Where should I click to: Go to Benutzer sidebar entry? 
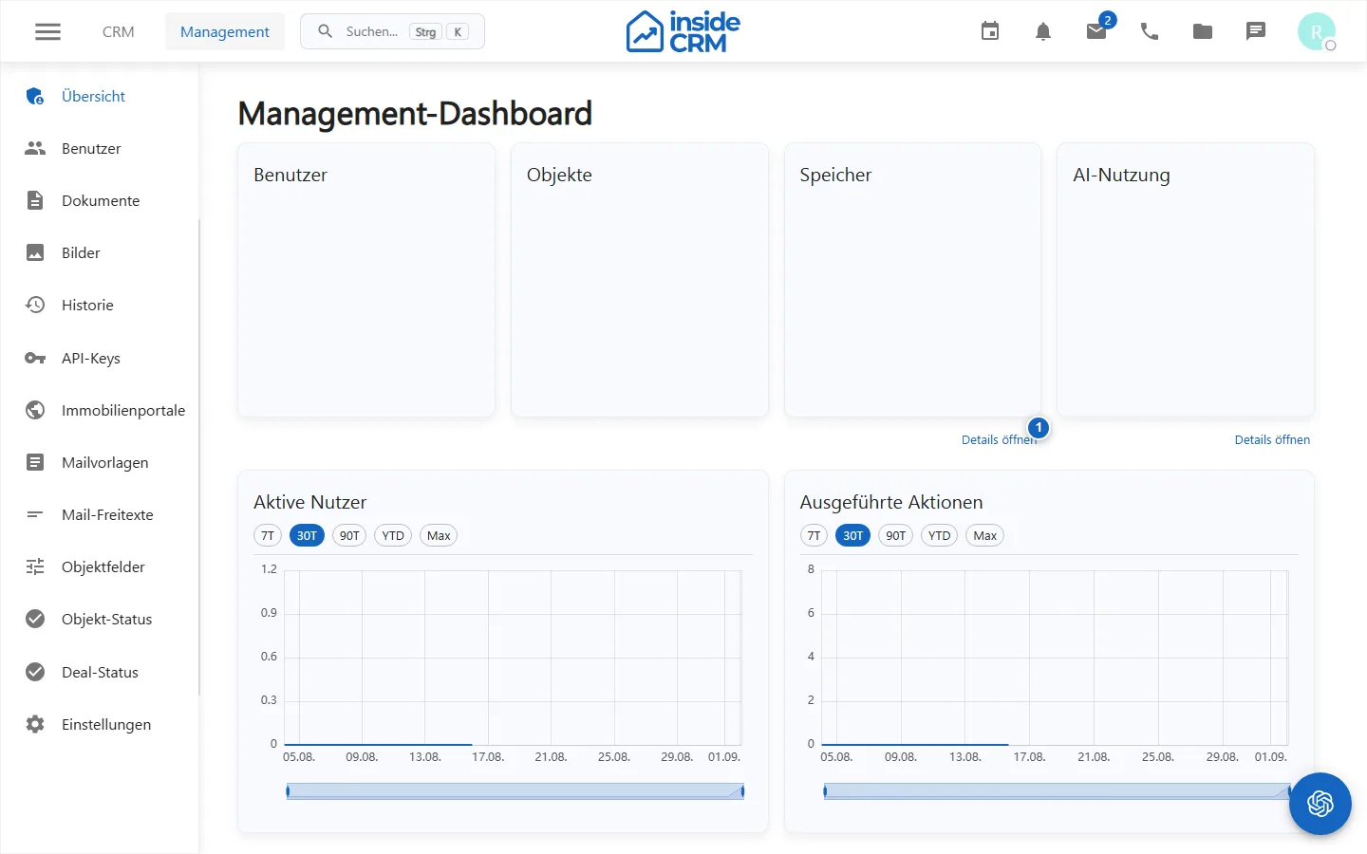pyautogui.click(x=100, y=148)
